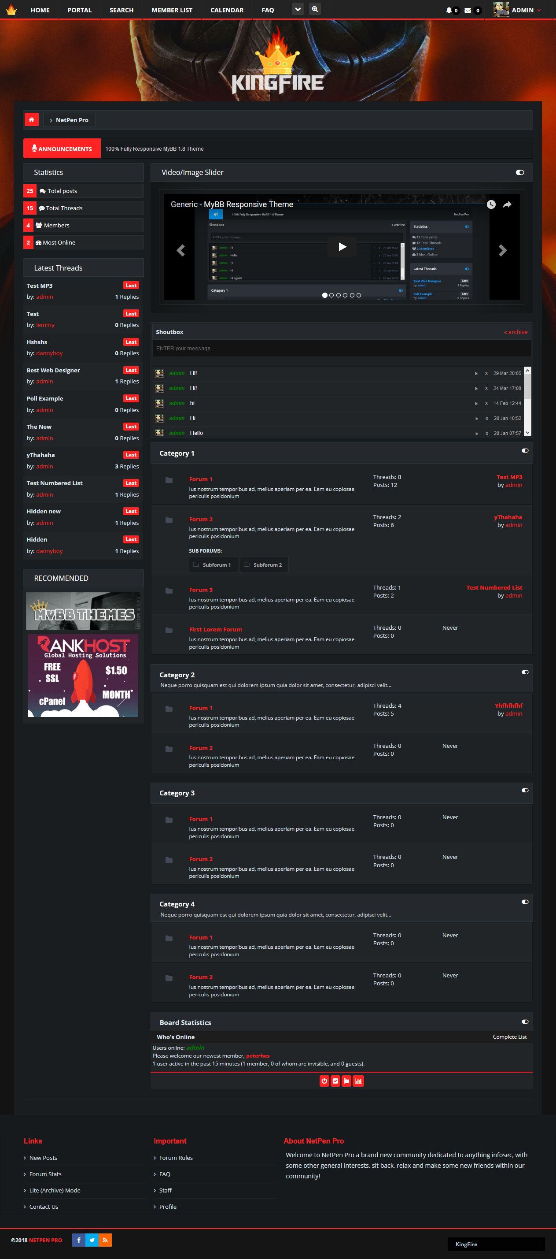Viewport: 556px width, 1259px height.
Task: Open the notifications bell icon
Action: 449,10
